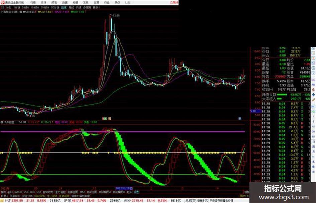
Task: Click the 多 shortcut in right sidebar
Action: pos(313,162)
